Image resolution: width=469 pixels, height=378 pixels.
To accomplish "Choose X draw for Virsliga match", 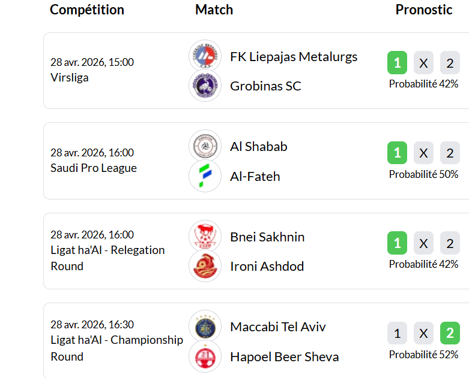I will (x=423, y=63).
